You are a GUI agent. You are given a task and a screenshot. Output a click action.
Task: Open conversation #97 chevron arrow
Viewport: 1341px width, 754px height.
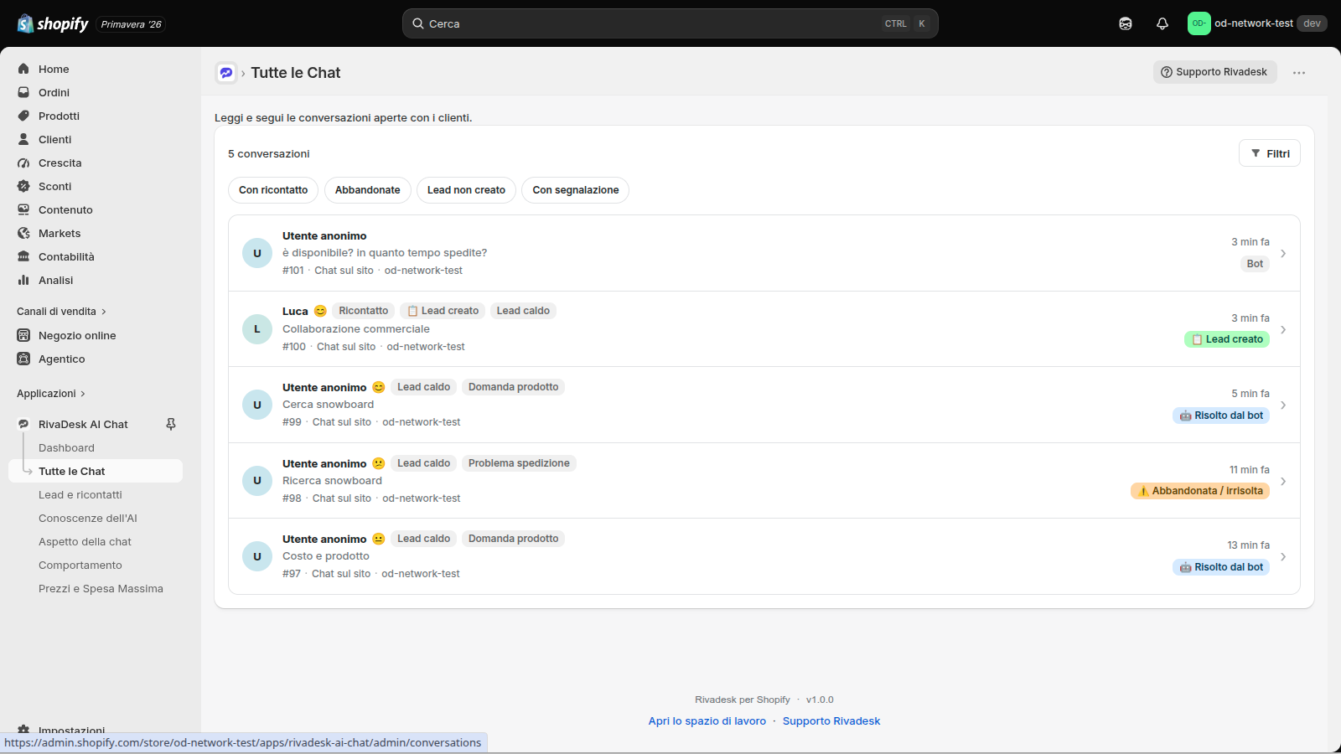click(x=1283, y=556)
